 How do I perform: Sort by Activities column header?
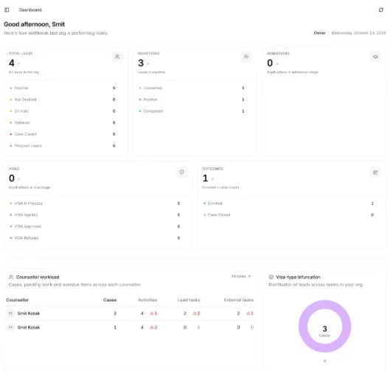coord(148,300)
